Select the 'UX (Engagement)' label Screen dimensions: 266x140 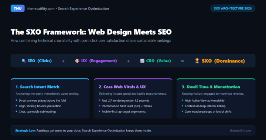coord(99,61)
